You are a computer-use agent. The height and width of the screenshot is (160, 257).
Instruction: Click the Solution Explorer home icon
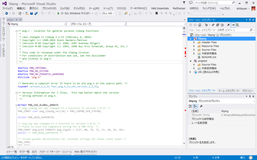pos(200,25)
